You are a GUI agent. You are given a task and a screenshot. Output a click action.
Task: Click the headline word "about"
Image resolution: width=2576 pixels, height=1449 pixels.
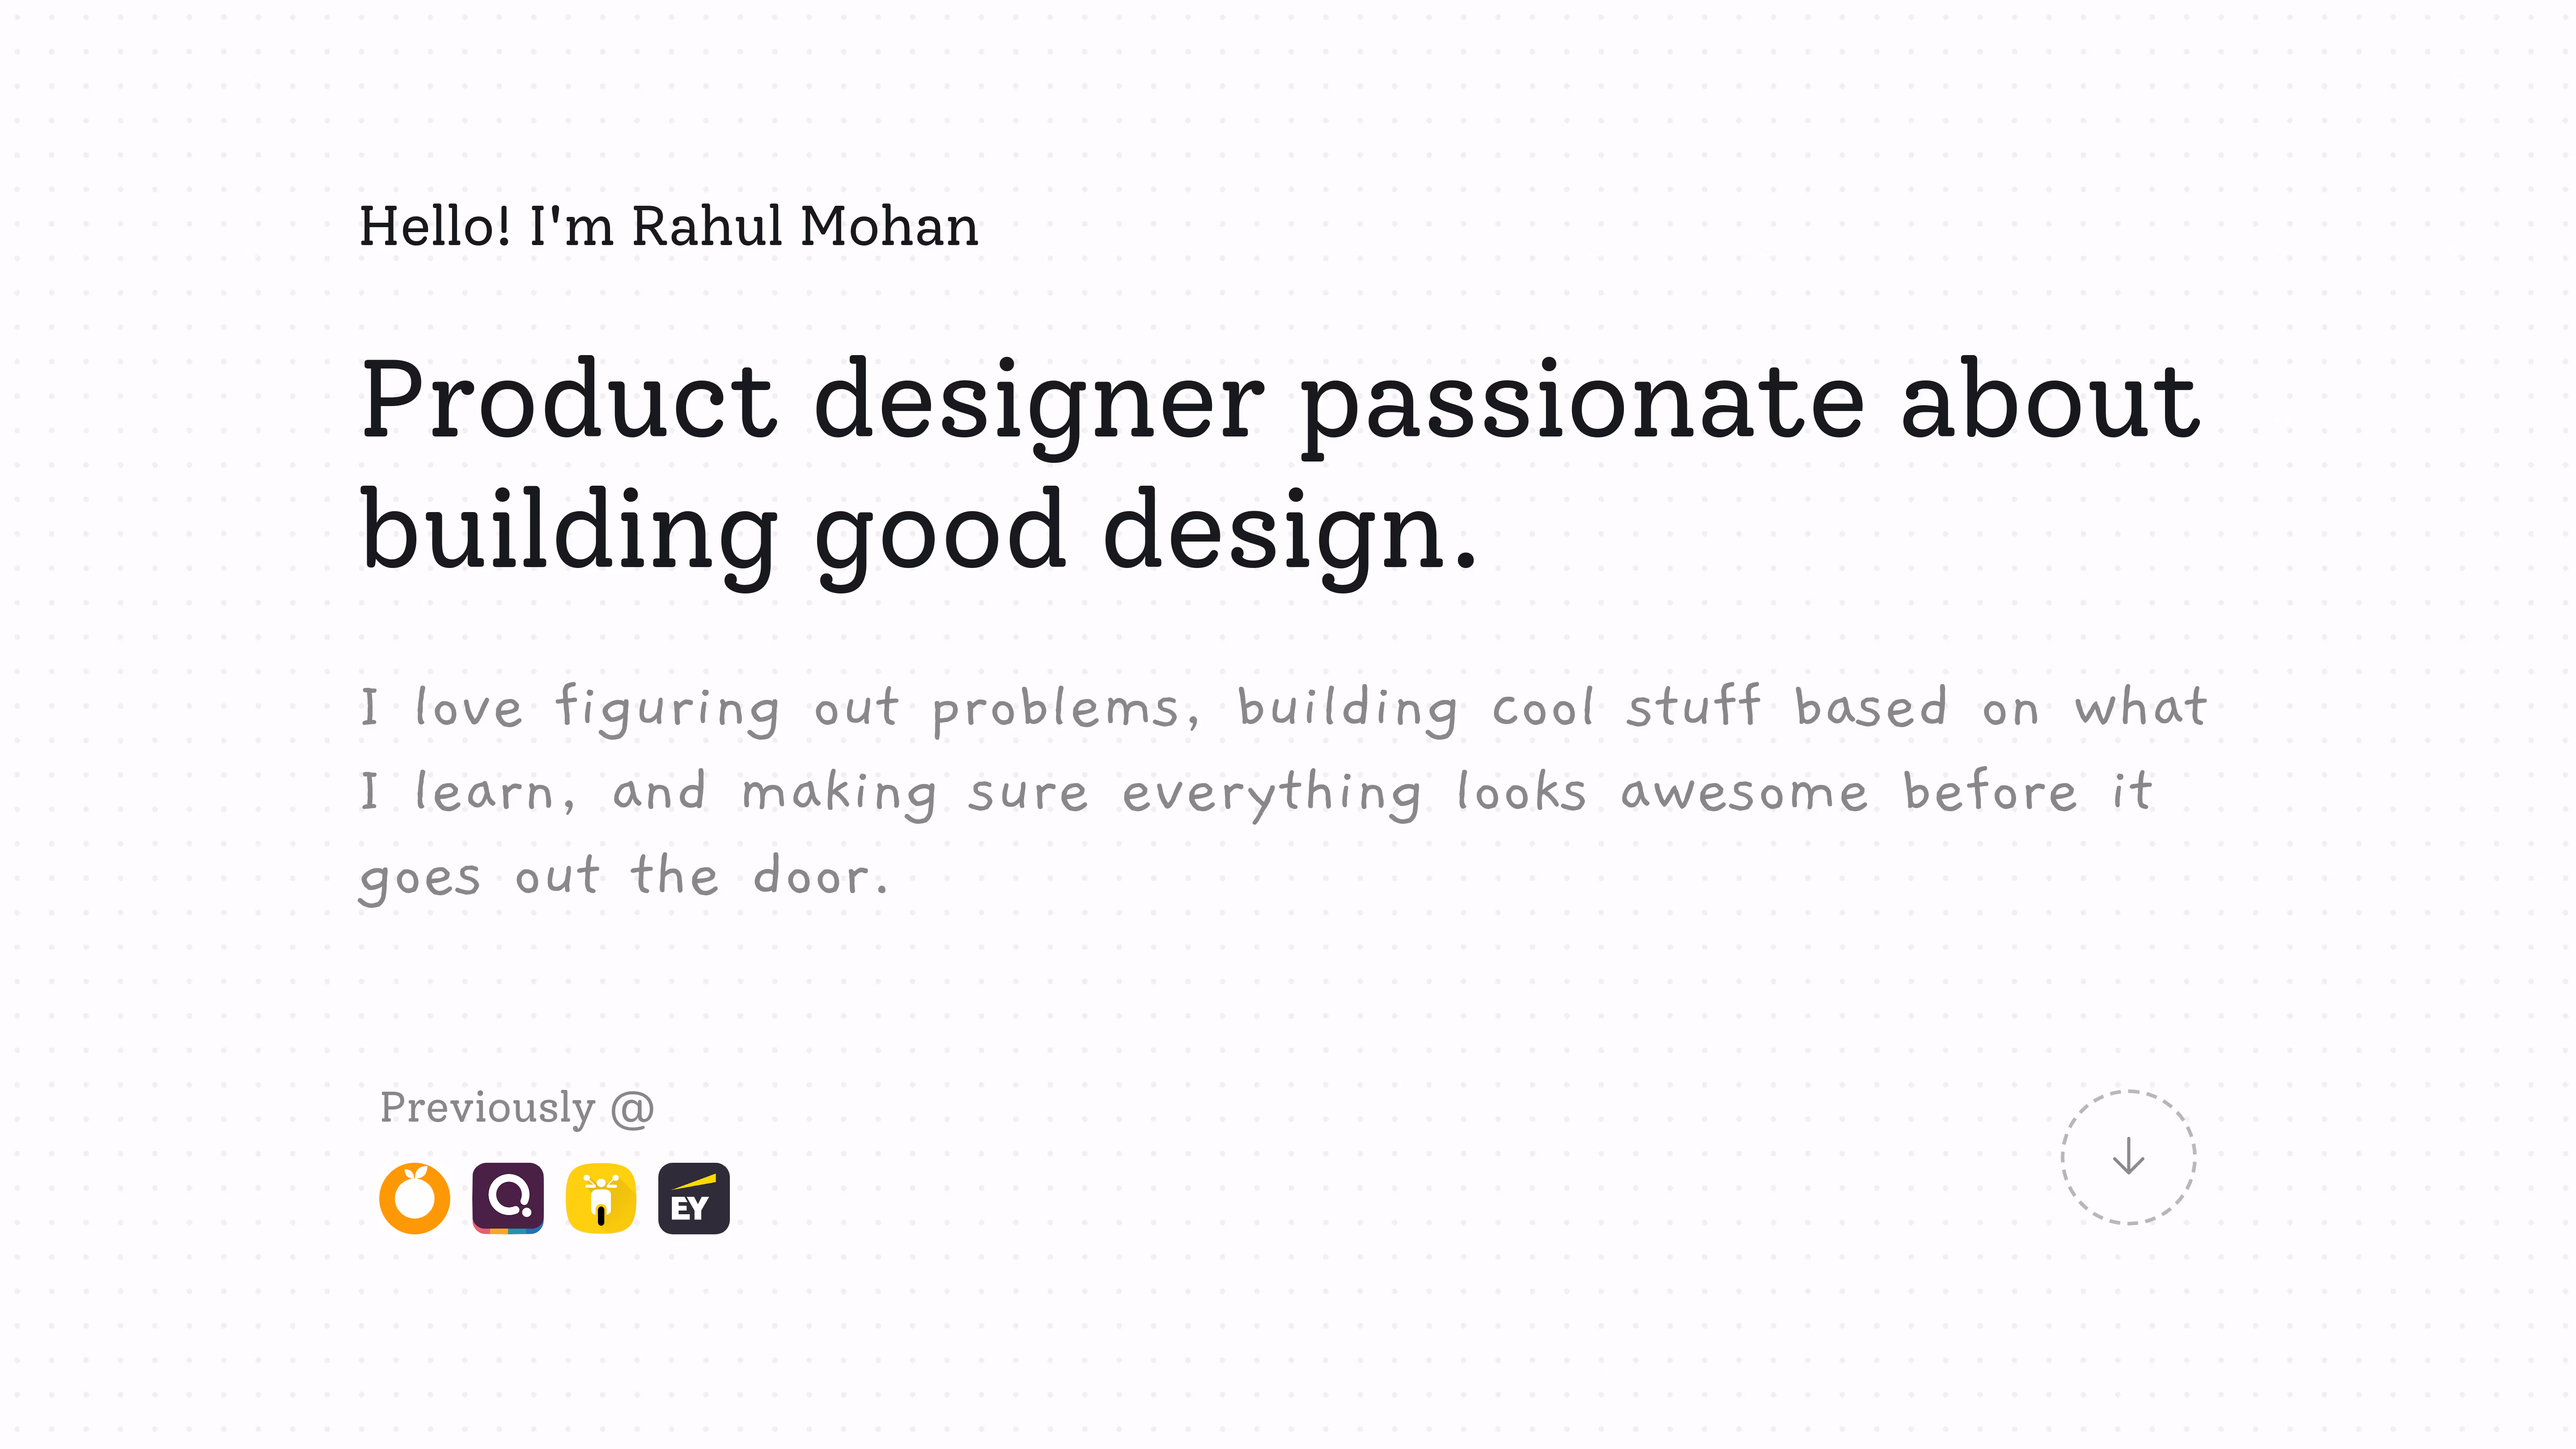2050,402
